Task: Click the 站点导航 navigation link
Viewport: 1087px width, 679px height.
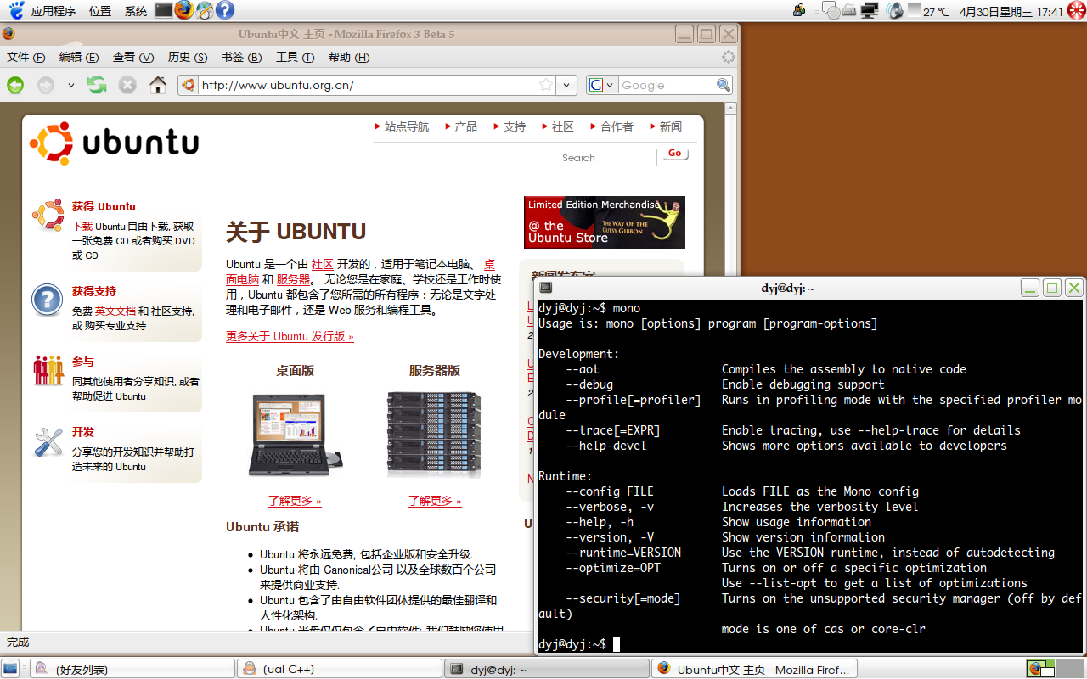Action: (x=407, y=126)
